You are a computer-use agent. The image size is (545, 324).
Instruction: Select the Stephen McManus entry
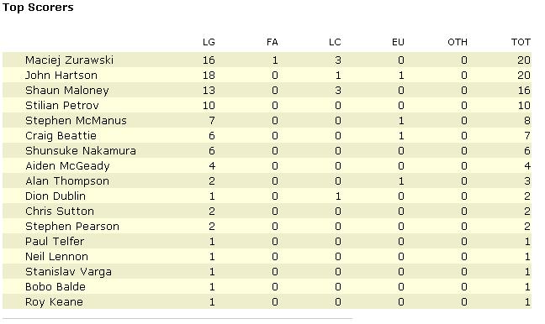(x=76, y=121)
